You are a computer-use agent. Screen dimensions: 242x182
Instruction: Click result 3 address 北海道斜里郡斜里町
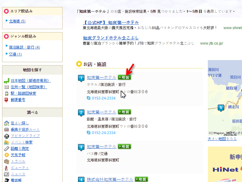click(103, 160)
